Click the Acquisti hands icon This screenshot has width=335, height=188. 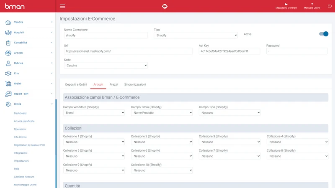[x=8, y=33]
